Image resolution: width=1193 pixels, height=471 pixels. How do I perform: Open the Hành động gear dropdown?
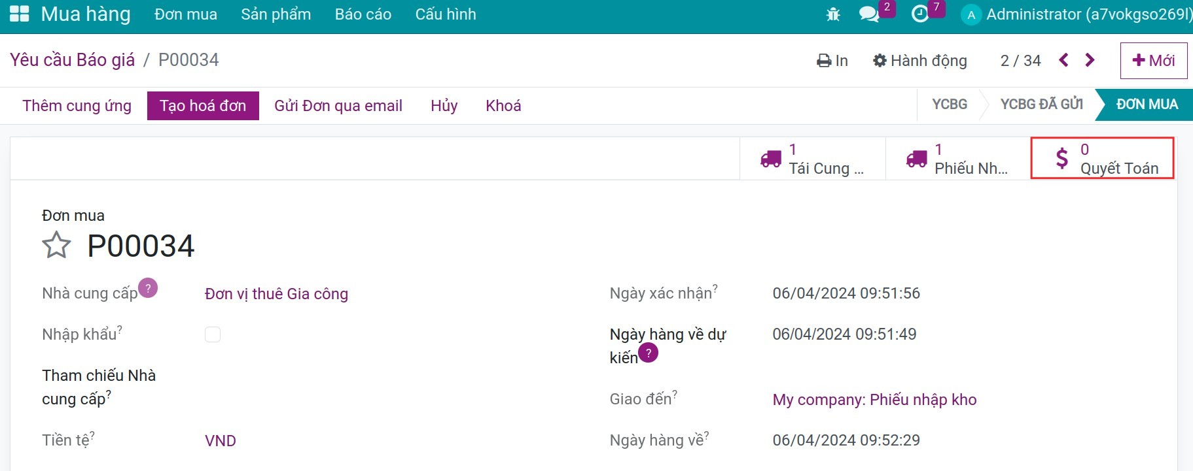920,61
